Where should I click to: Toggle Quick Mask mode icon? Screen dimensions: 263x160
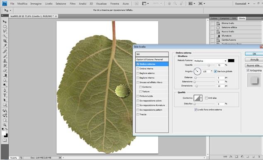(x=5, y=140)
